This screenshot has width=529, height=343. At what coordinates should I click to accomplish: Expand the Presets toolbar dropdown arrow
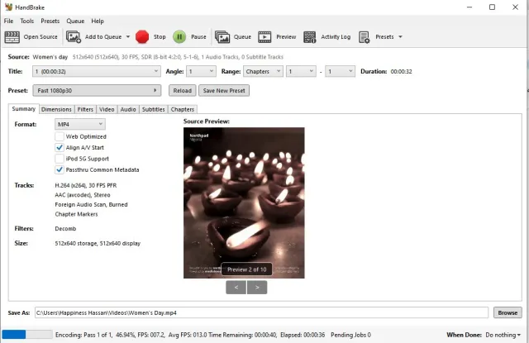(400, 36)
